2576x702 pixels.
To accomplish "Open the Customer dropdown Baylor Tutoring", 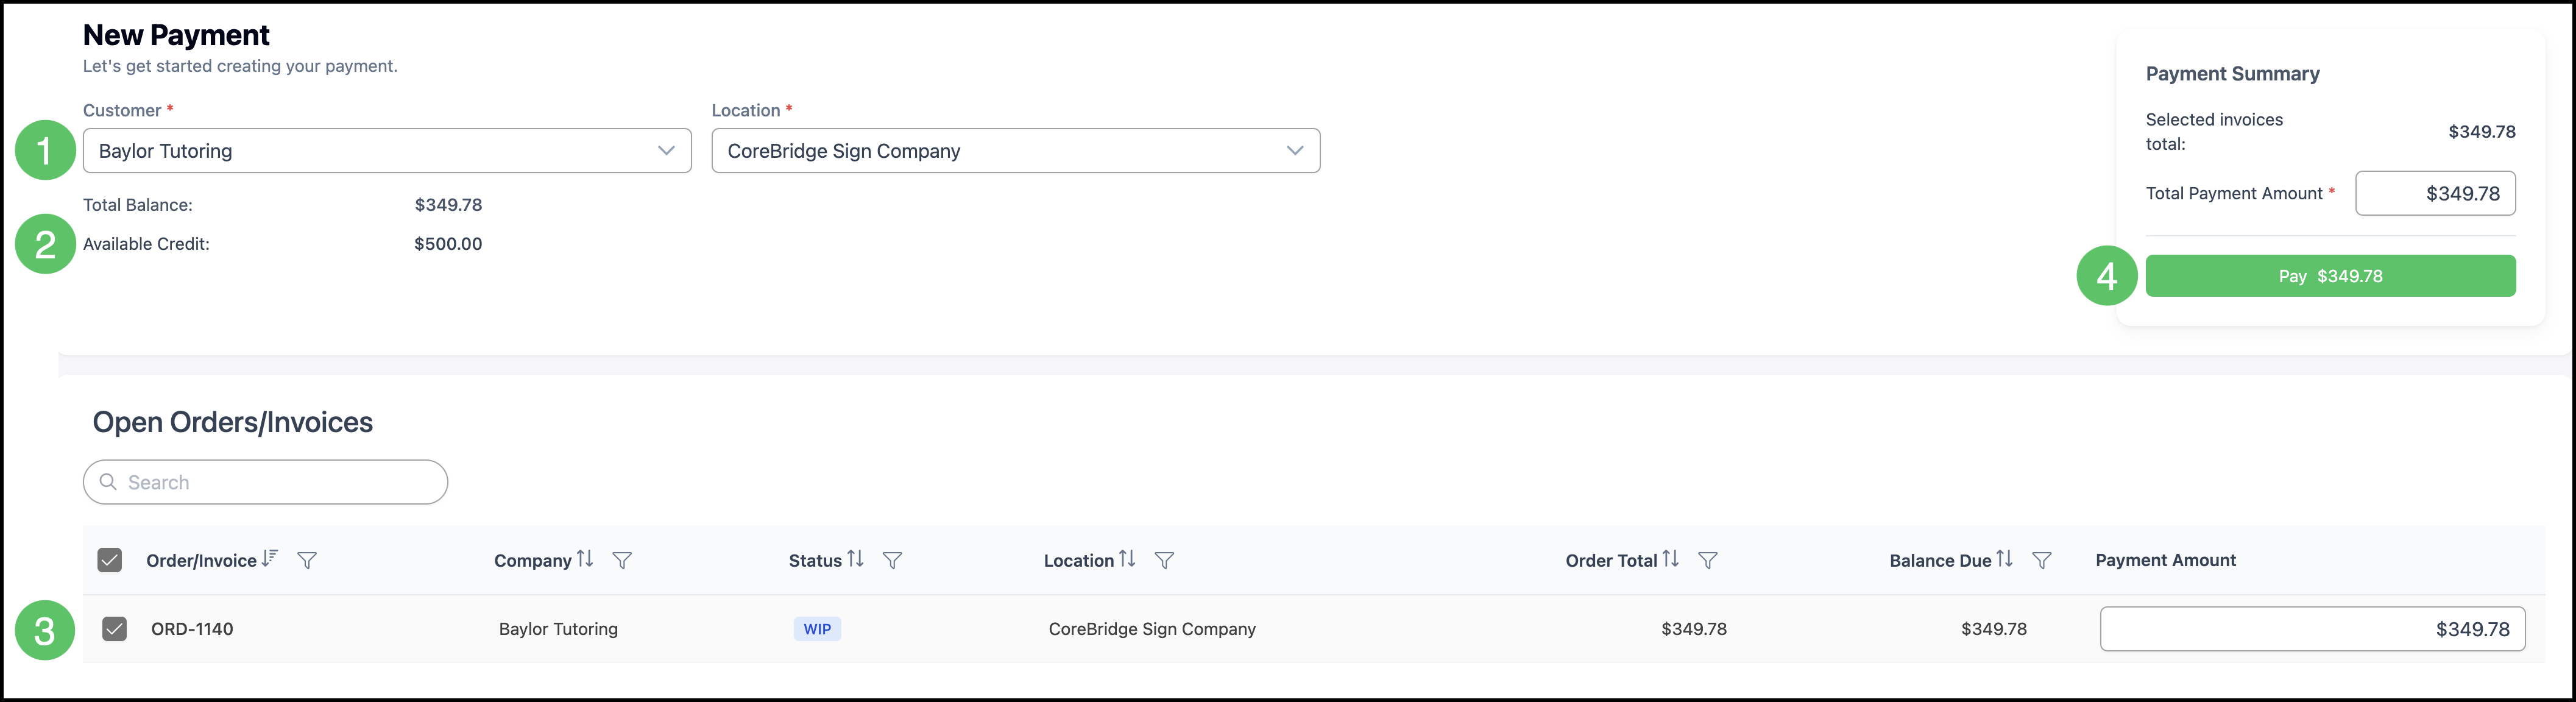I will click(387, 151).
